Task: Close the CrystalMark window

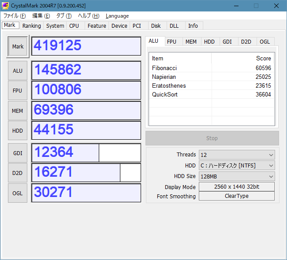Action: tap(276, 6)
